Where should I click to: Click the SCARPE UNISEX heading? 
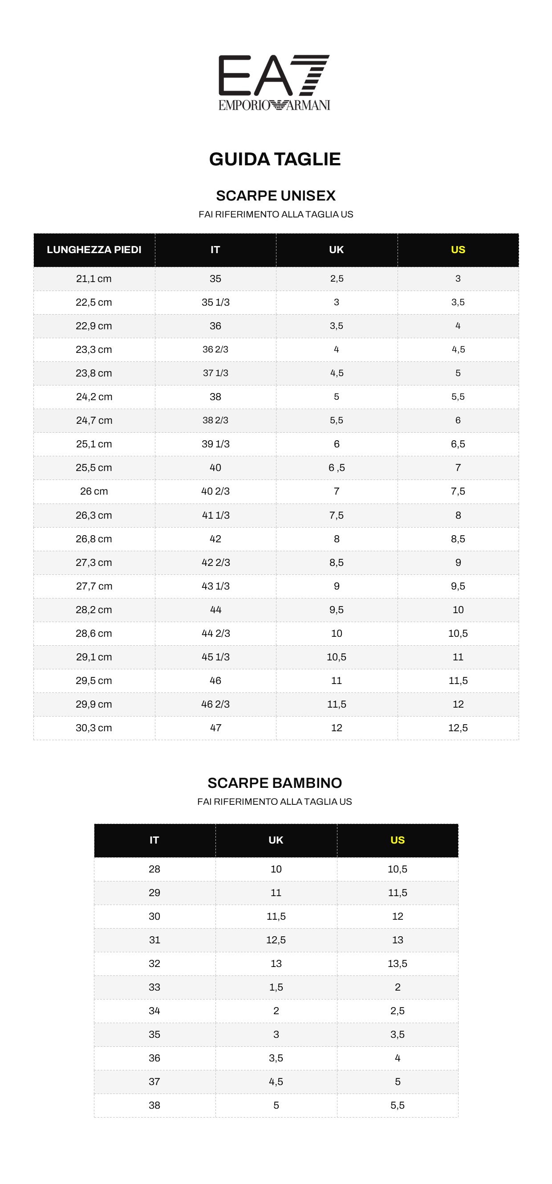click(x=276, y=196)
